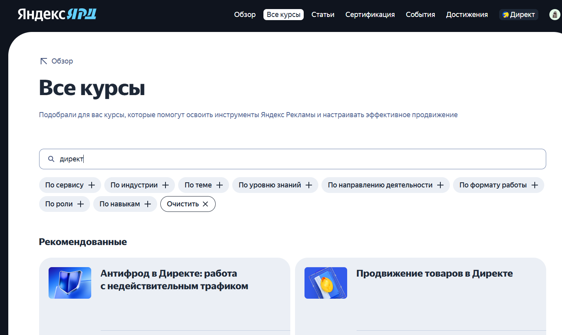
Task: Click the Яндекс Ads logo
Action: click(x=57, y=15)
